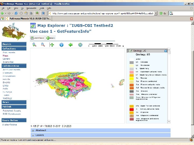Click the red Tertiary intrusive rocks swatch
This screenshot has height=145, width=194.
point(131,109)
